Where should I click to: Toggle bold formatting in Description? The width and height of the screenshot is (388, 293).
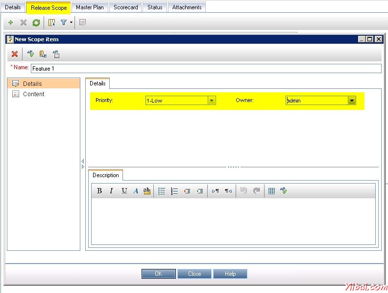99,191
